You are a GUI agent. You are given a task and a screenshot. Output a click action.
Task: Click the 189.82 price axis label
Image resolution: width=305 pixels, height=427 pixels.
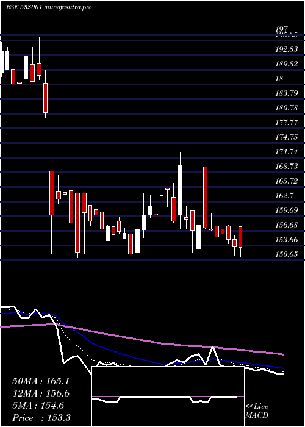point(287,64)
